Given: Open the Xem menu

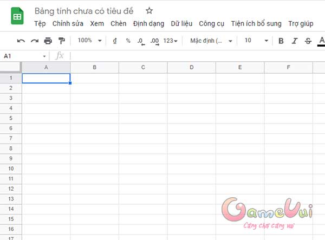Looking at the screenshot, I should pyautogui.click(x=97, y=24).
